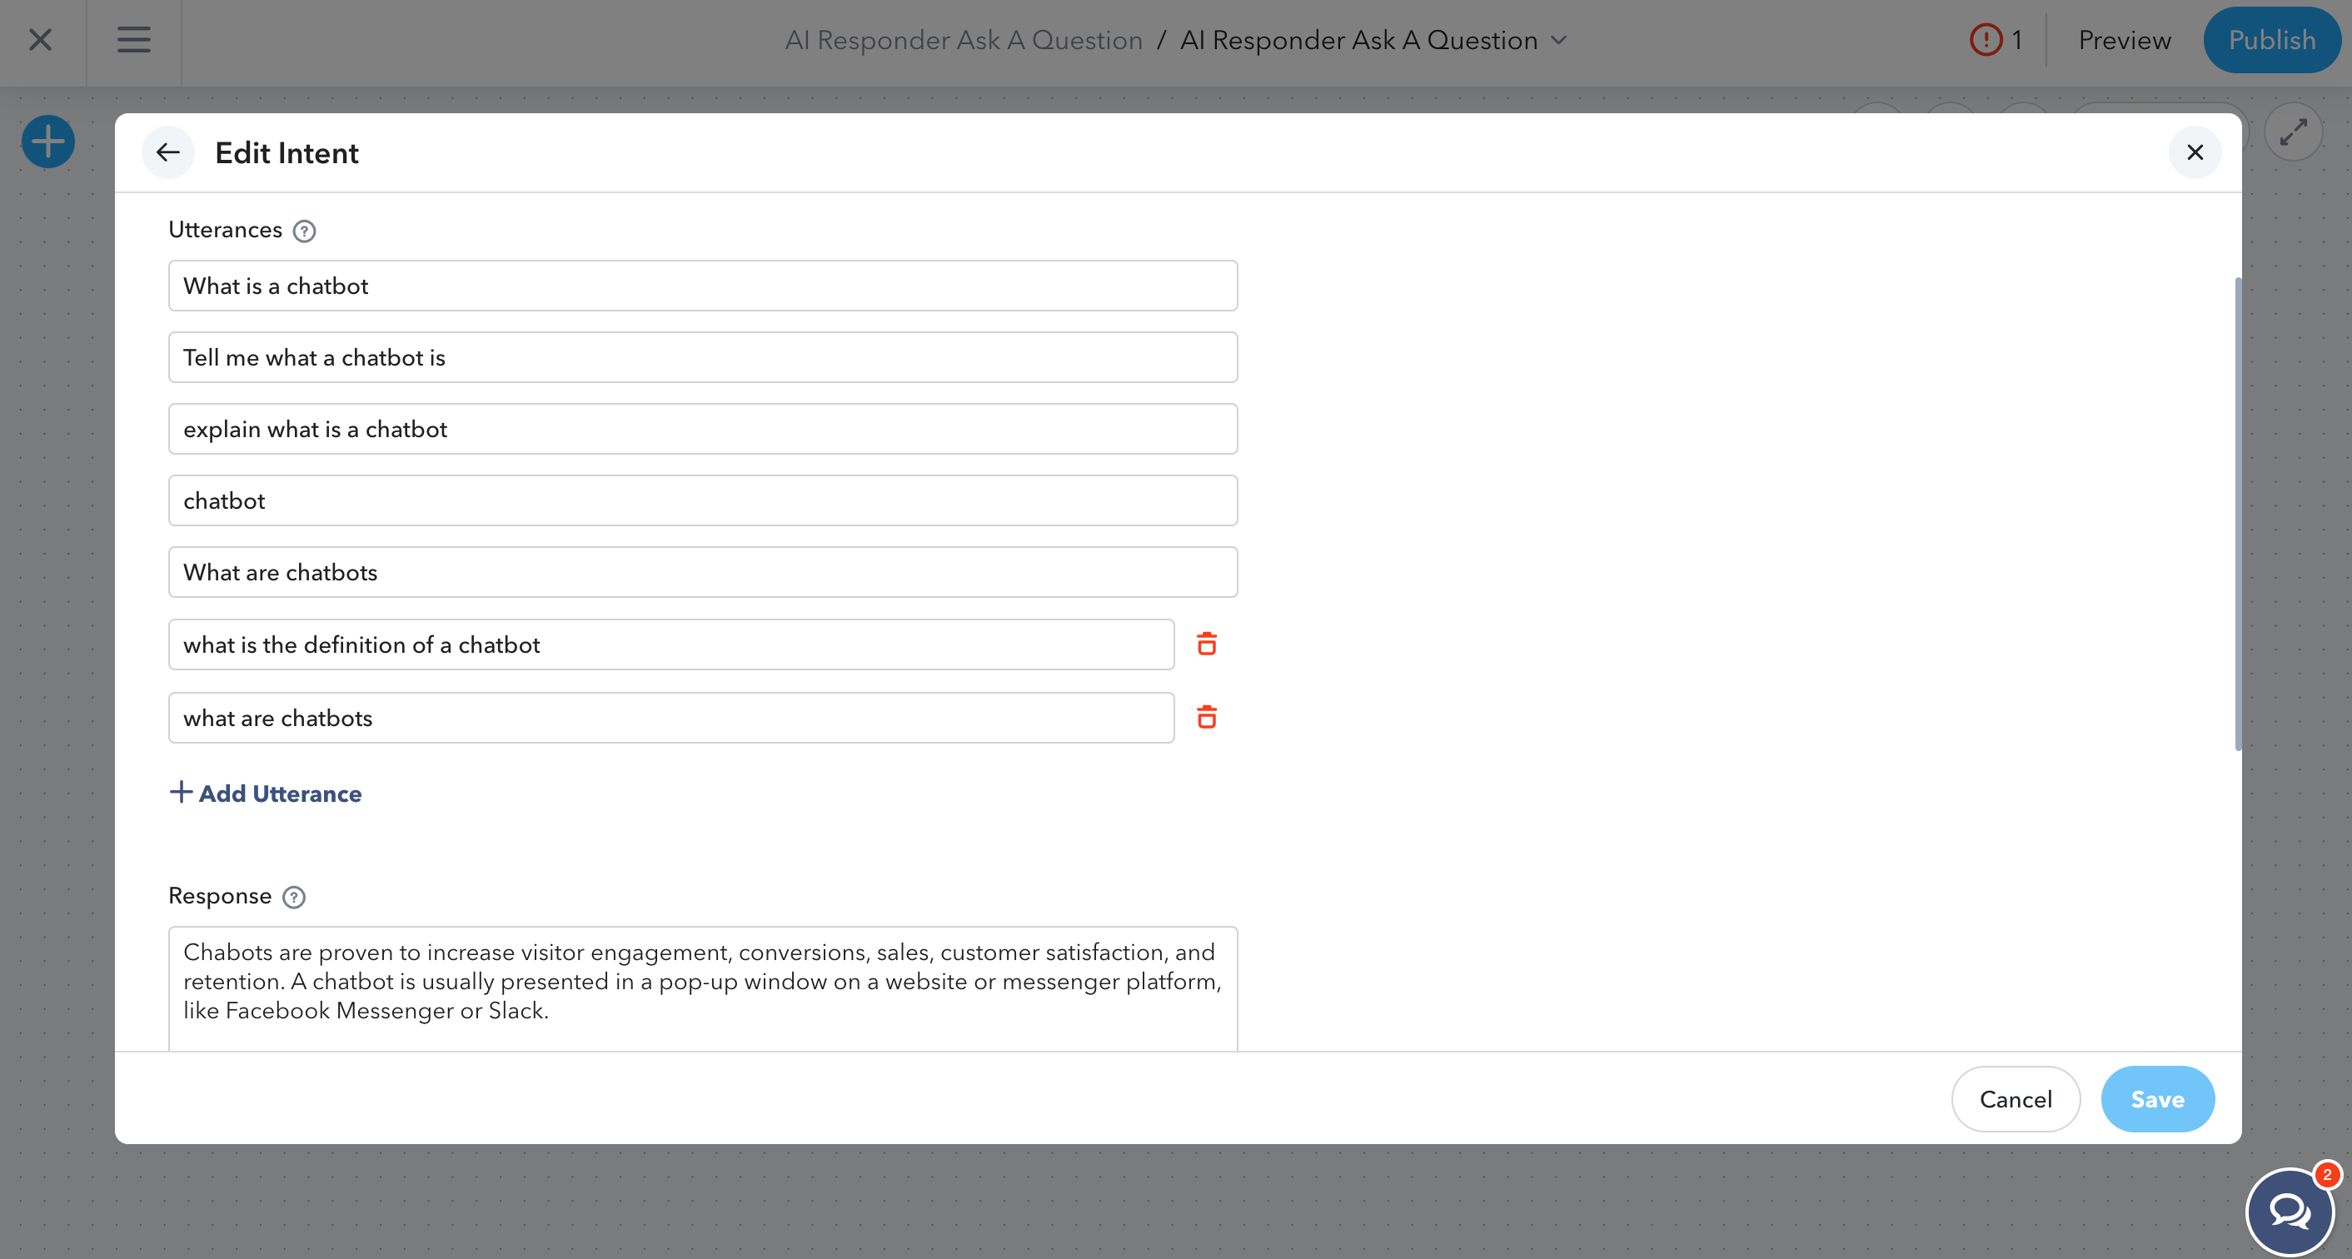Click the close X icon on dialog
Viewport: 2352px width, 1259px height.
[2193, 152]
